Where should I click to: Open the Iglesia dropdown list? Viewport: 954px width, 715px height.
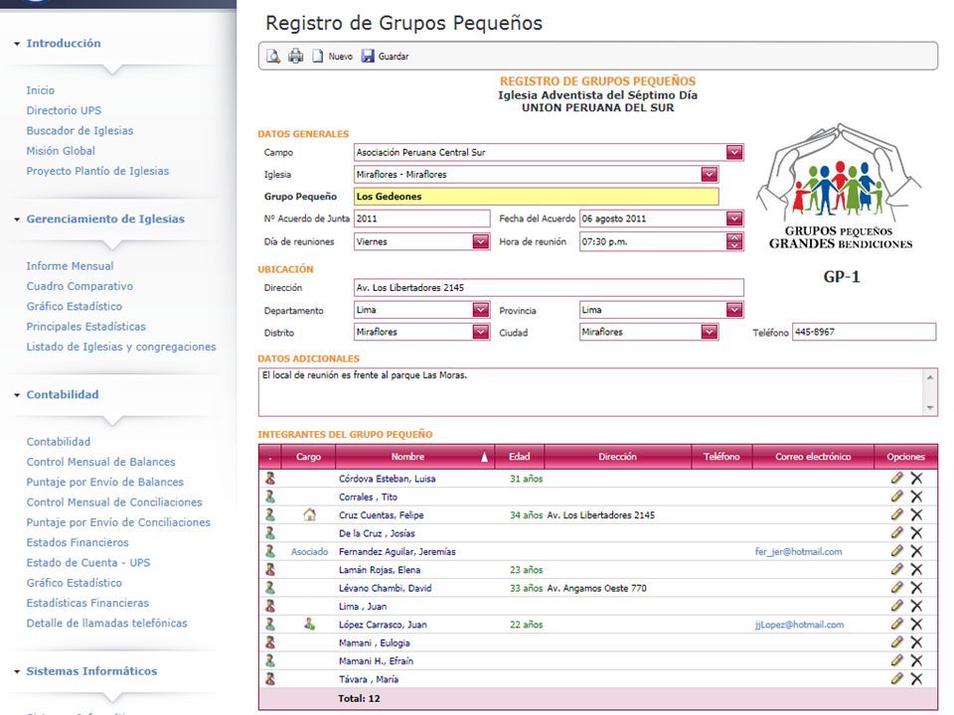tap(709, 175)
